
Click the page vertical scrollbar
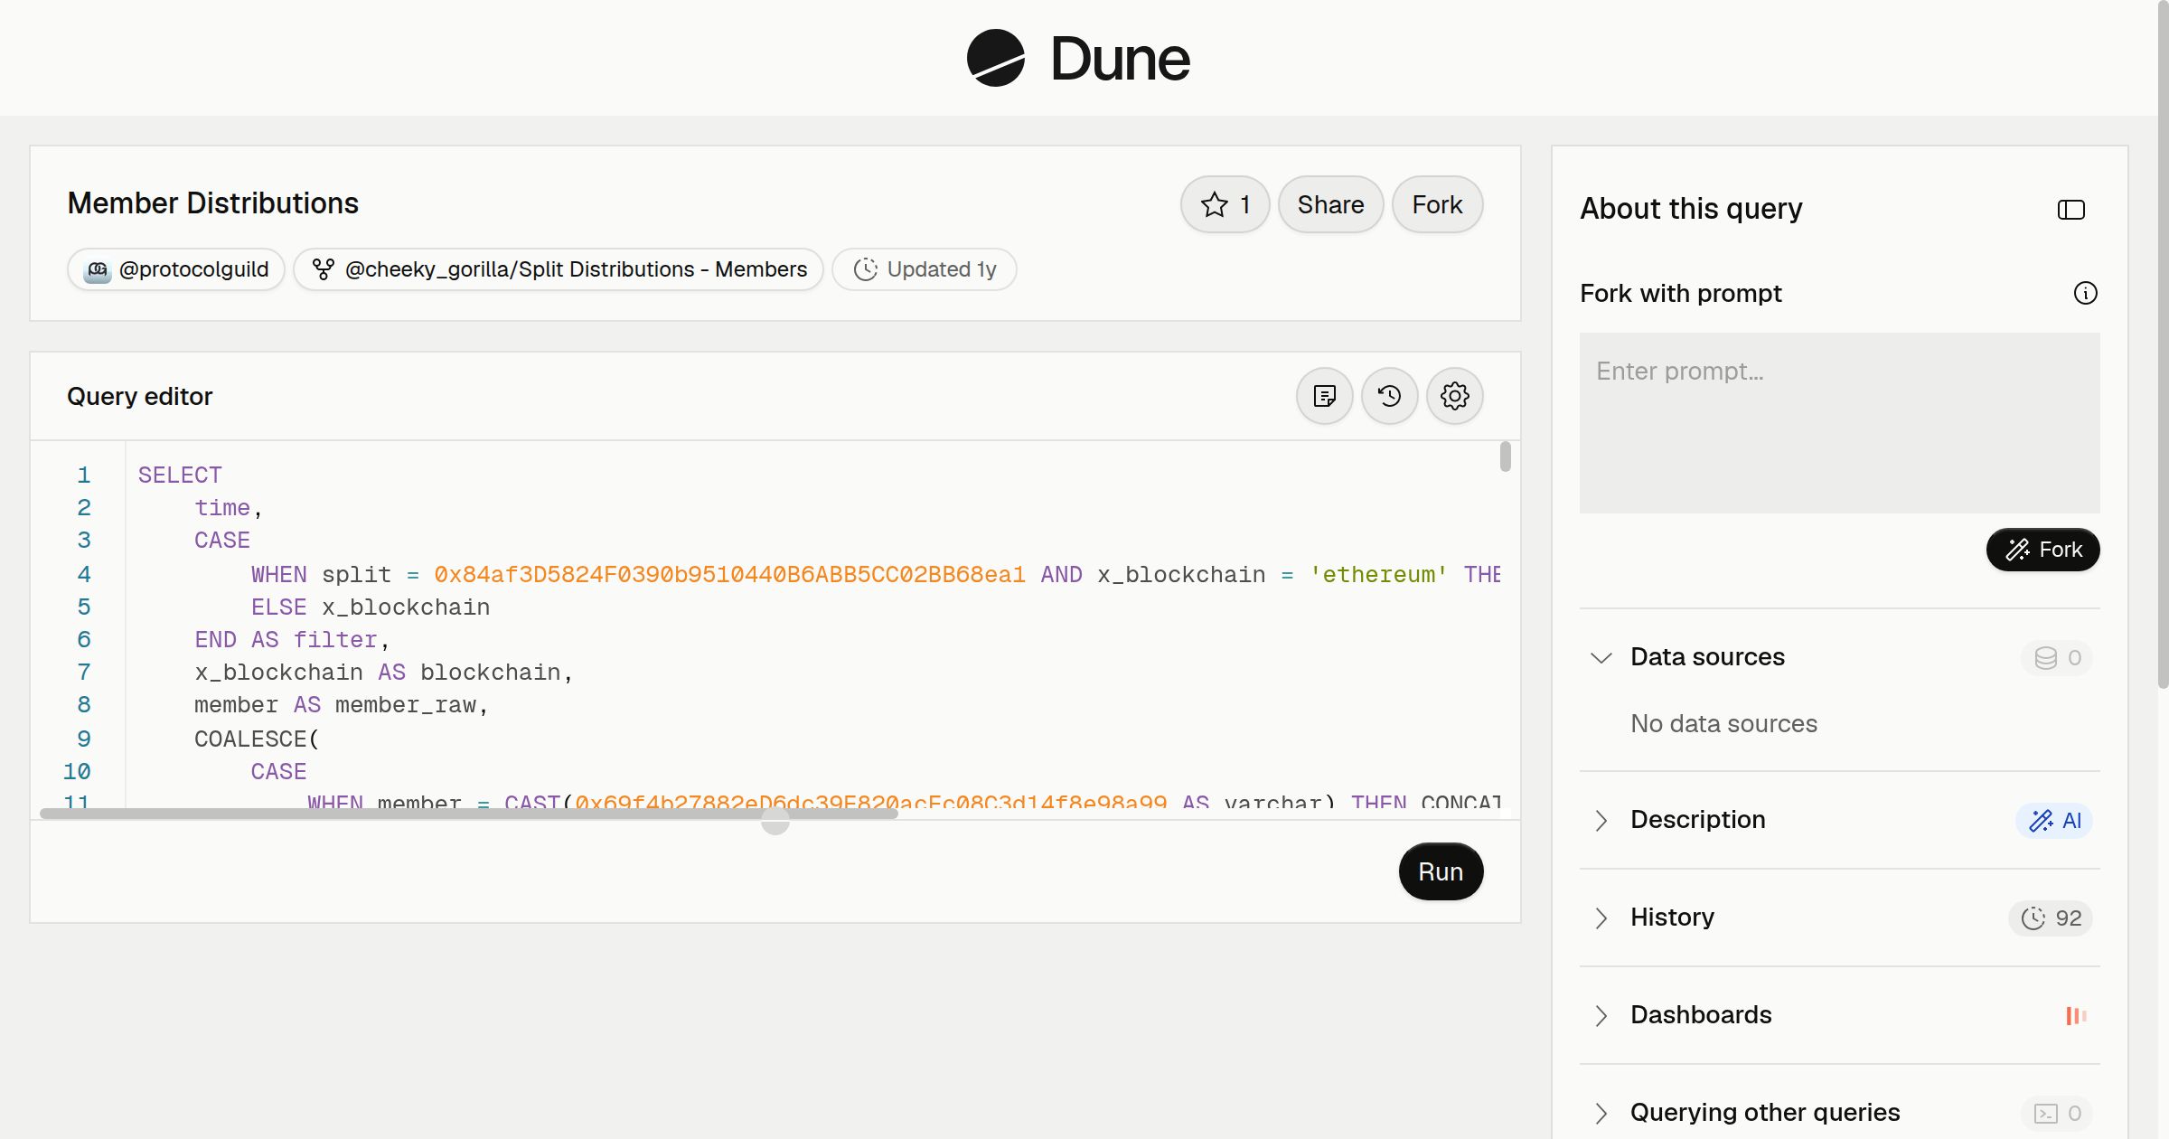2163,344
